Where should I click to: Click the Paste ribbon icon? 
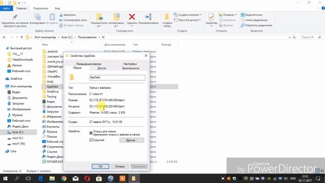tap(52, 17)
